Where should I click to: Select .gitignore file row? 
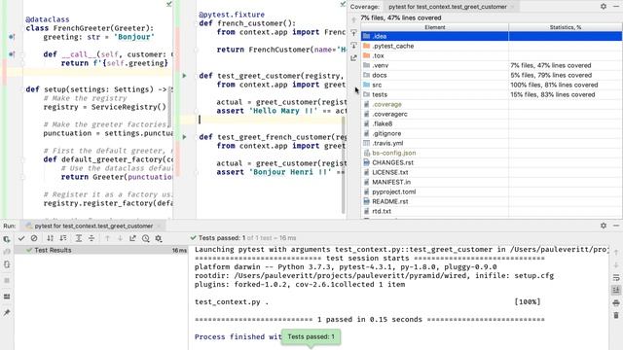click(492, 133)
